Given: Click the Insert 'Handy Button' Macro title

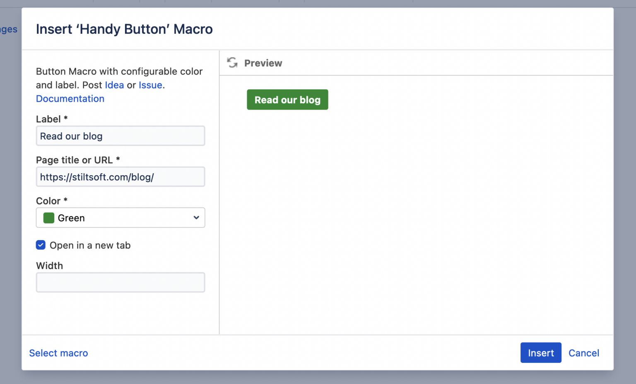Looking at the screenshot, I should [124, 29].
